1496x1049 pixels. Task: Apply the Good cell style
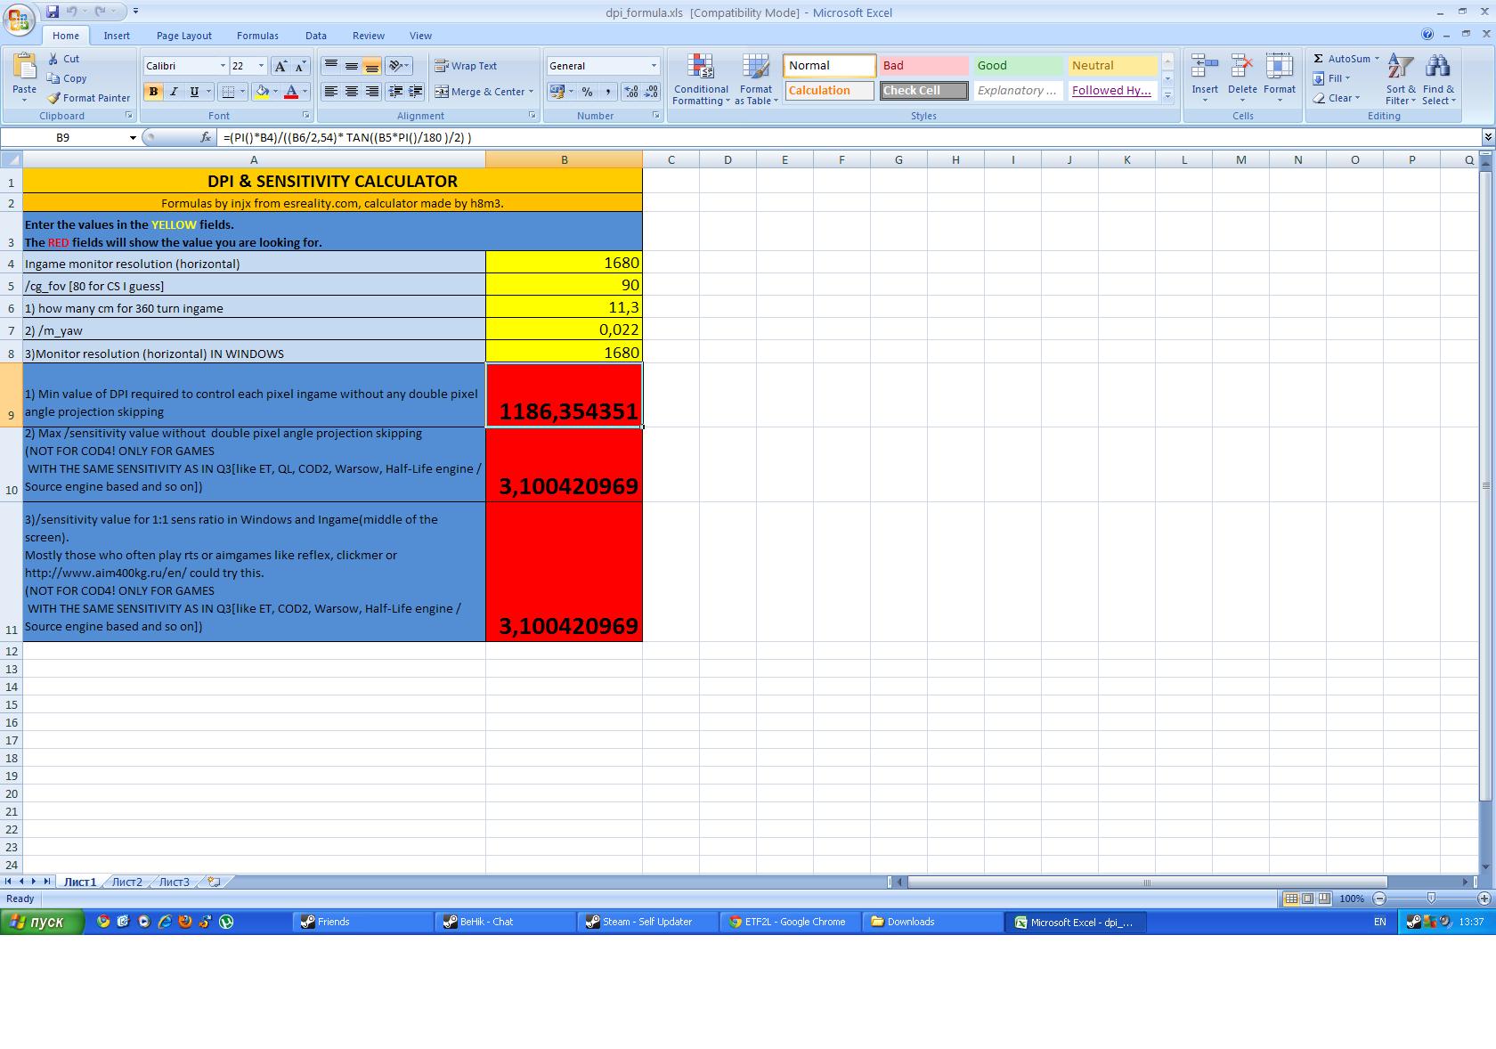click(x=1018, y=66)
